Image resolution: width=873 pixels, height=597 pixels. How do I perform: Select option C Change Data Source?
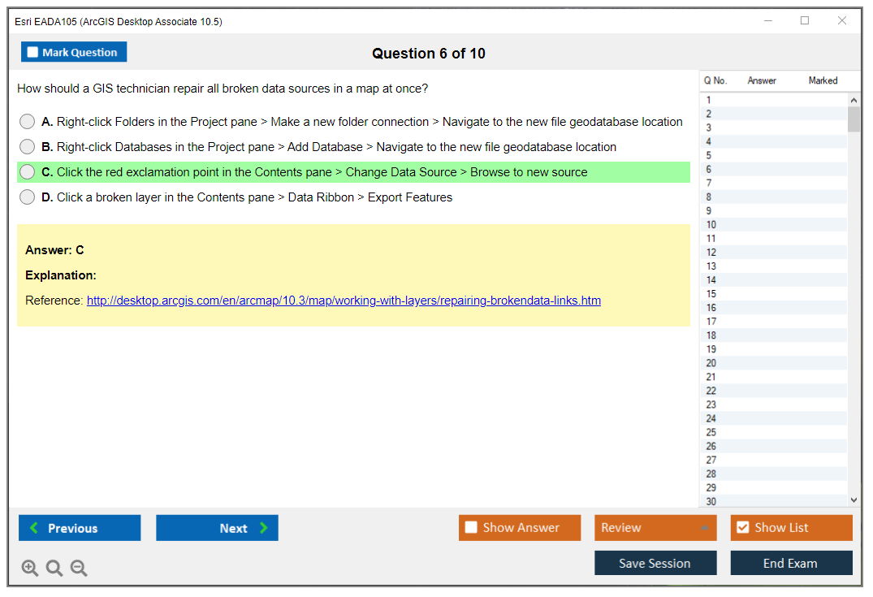pos(28,172)
